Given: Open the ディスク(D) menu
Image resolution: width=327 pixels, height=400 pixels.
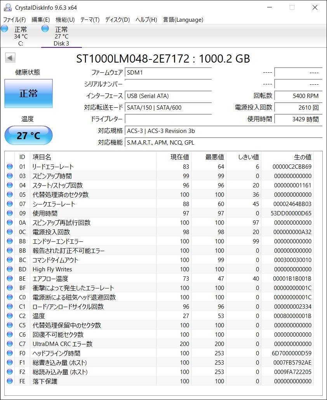Looking at the screenshot, I should point(118,20).
